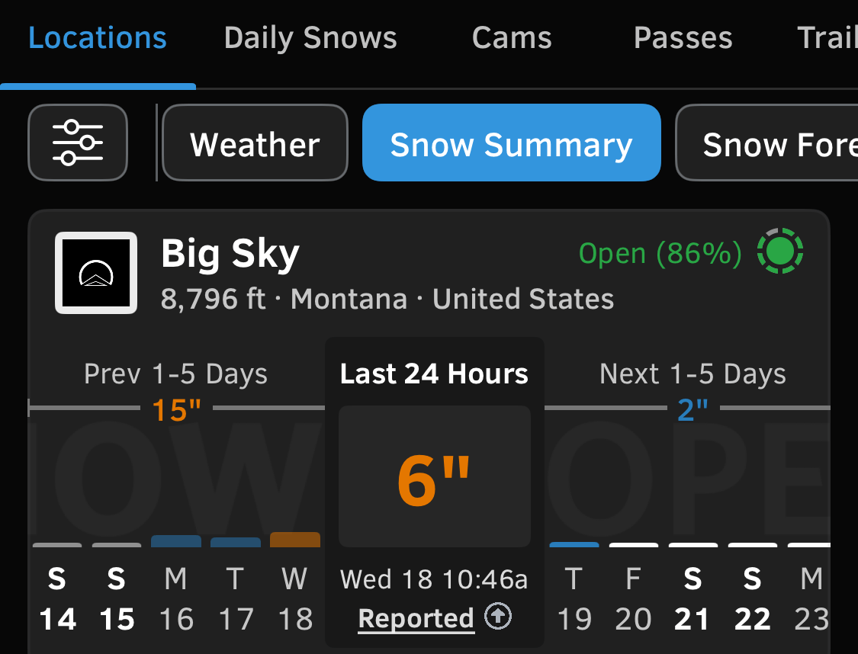Select the Locations tab
This screenshot has height=654, width=858.
(98, 38)
